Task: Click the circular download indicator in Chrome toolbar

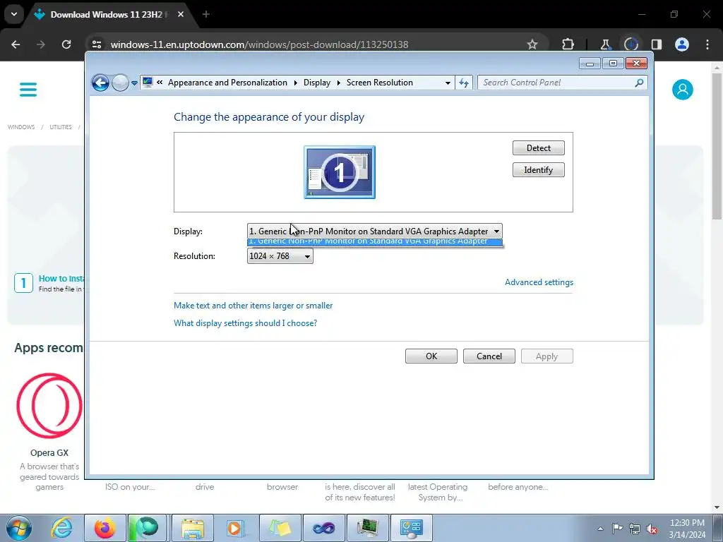Action: [631, 44]
